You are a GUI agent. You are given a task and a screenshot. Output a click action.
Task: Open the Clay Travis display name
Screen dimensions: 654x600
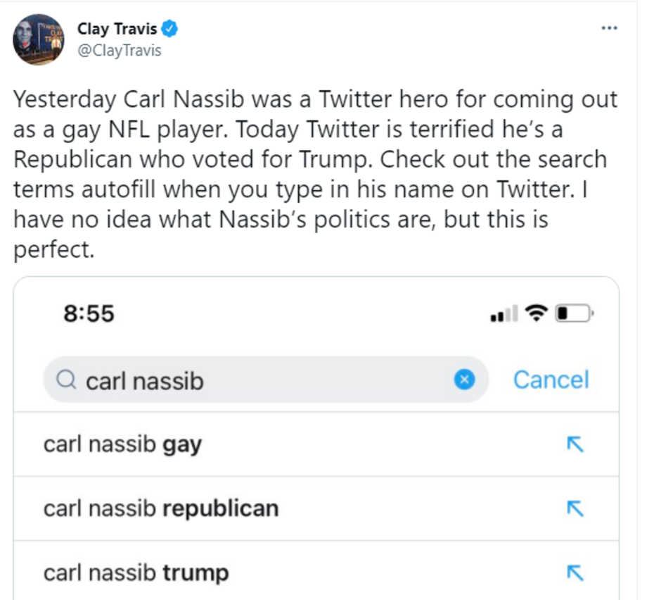pos(117,30)
